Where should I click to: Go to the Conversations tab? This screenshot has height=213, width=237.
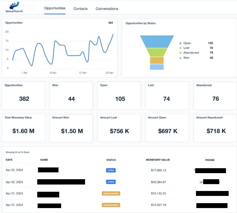[107, 9]
